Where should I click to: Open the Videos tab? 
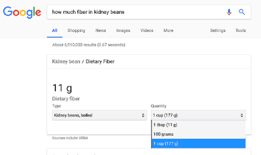[x=146, y=30]
